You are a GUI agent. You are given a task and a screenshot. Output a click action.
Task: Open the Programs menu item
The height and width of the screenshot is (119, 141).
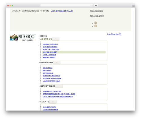pos(47,62)
